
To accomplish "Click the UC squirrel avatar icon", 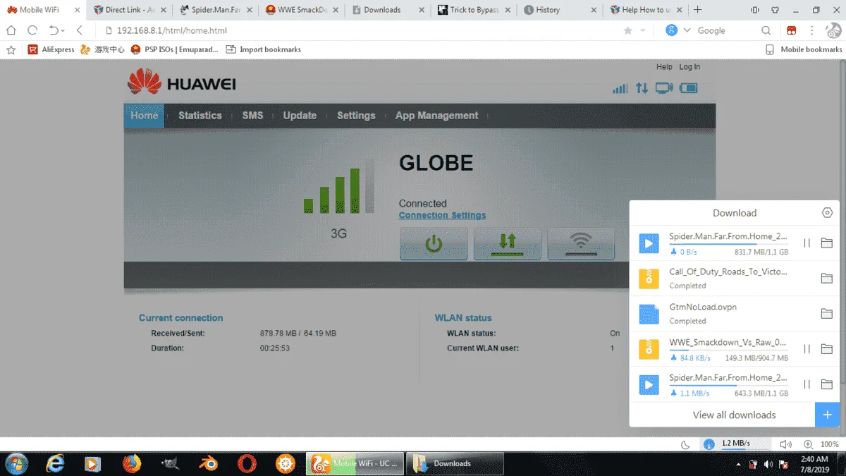I will (x=834, y=30).
